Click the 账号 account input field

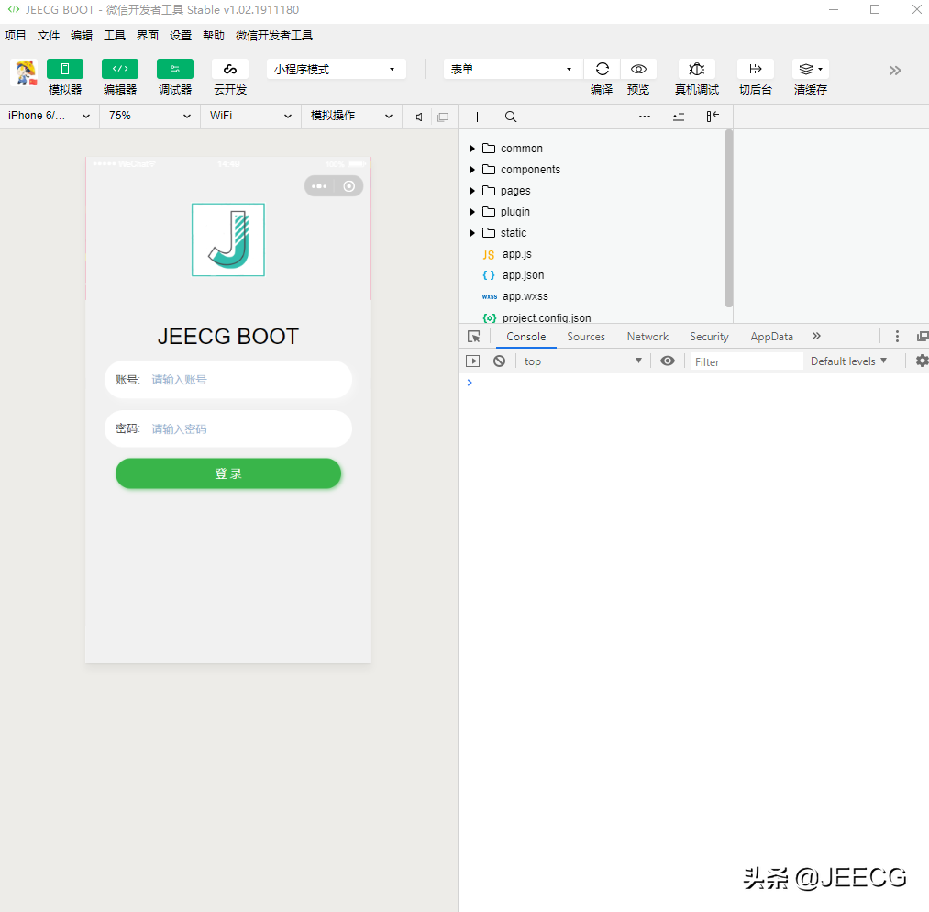click(228, 380)
